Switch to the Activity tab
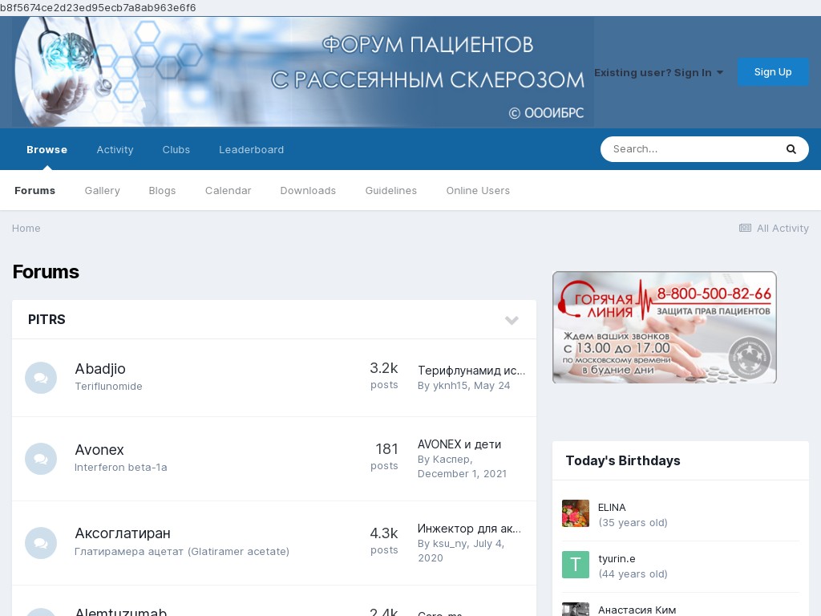Viewport: 821px width, 616px height. point(115,149)
